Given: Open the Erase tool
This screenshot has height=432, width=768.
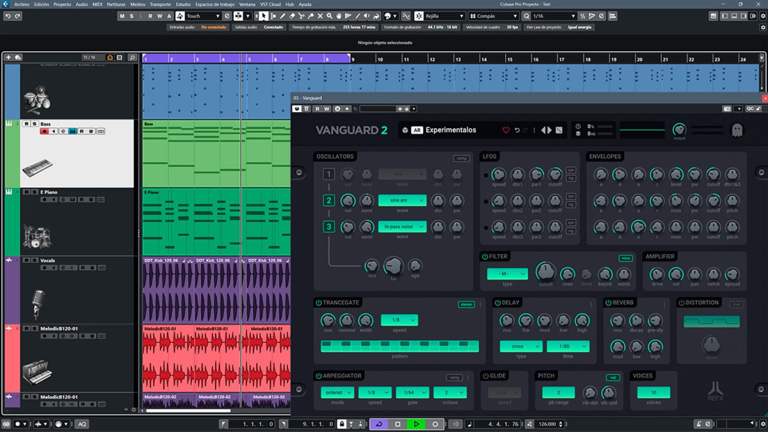Looking at the screenshot, I should pos(292,16).
